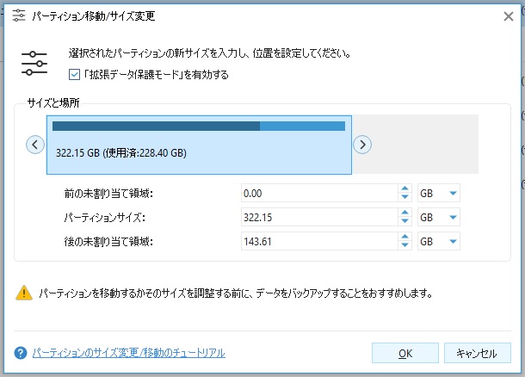The image size is (525, 377).
Task: Enable the 拡張データ保護モード checkbox
Action: point(73,75)
